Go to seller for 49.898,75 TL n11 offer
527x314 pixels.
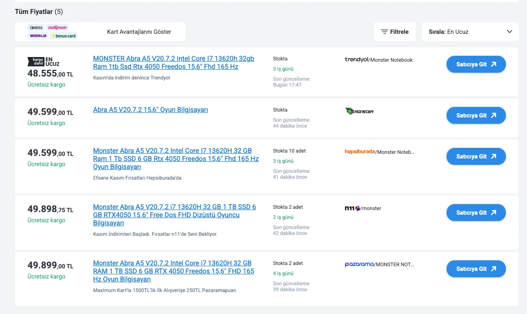(476, 213)
